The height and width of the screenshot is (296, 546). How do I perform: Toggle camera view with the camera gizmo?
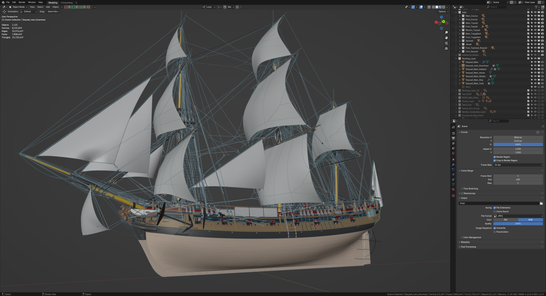tap(447, 43)
